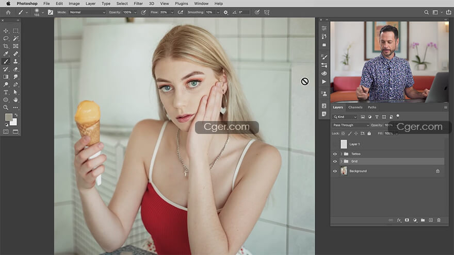Toggle pressure for opacity
Image resolution: width=454 pixels, height=255 pixels.
(143, 12)
